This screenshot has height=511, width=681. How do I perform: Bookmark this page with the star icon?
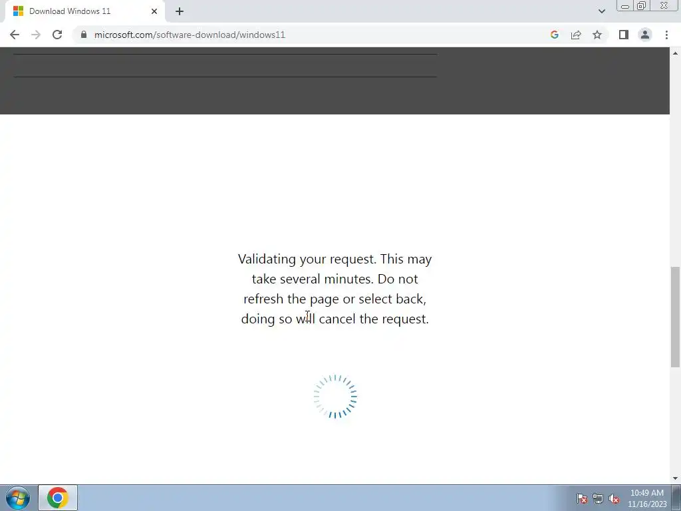[597, 35]
